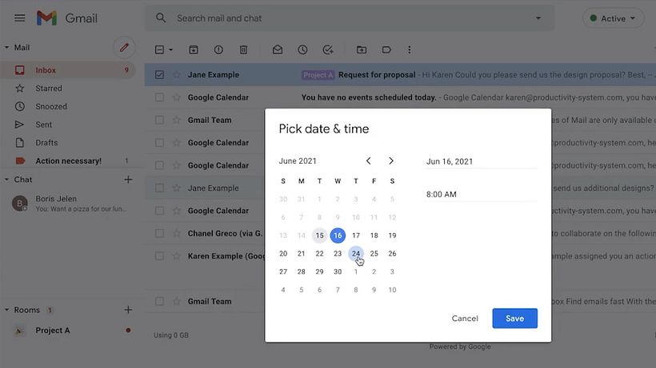Tick the Chanel Greco email checkbox

159,234
